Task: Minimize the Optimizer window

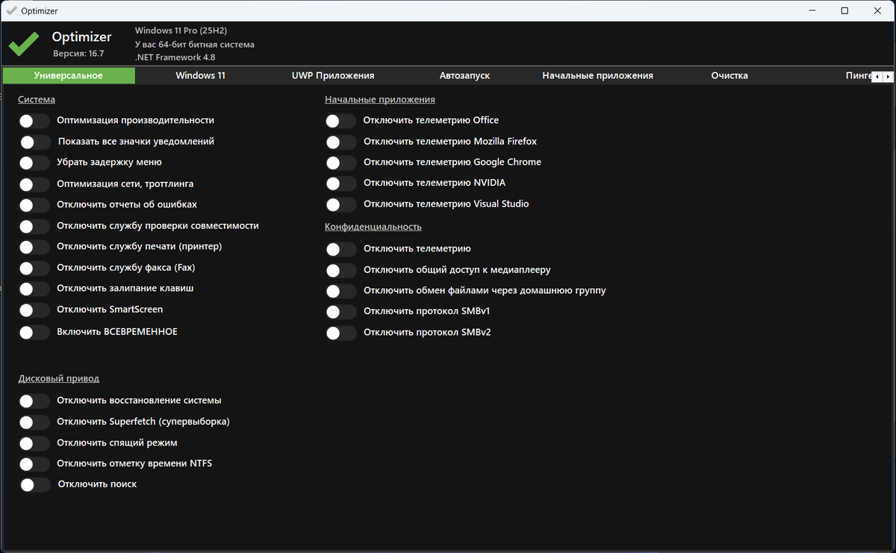Action: (811, 10)
